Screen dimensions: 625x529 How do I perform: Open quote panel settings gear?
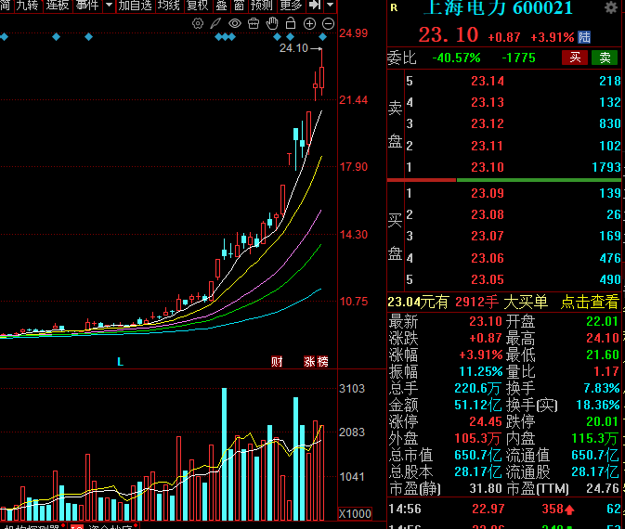[x=610, y=8]
